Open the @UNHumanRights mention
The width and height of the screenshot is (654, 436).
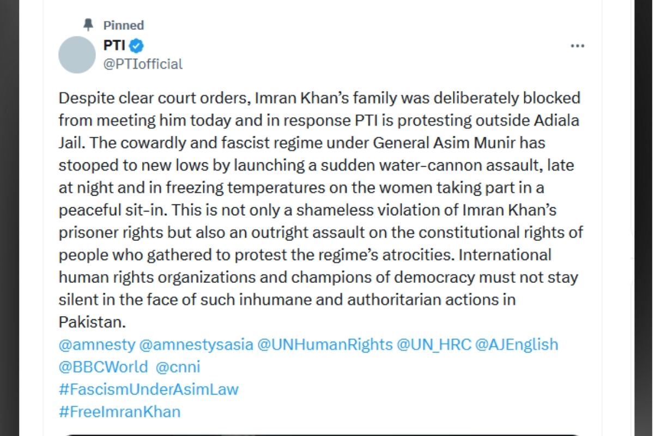[x=324, y=344]
